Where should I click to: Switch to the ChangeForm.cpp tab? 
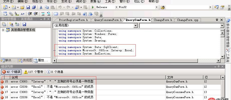[188, 20]
